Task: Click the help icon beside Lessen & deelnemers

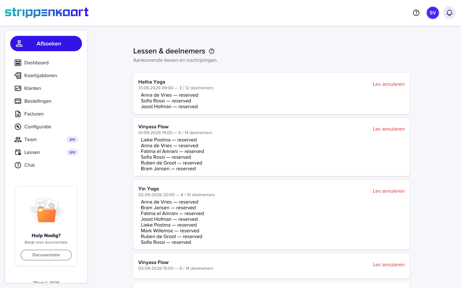Action: pos(212,51)
